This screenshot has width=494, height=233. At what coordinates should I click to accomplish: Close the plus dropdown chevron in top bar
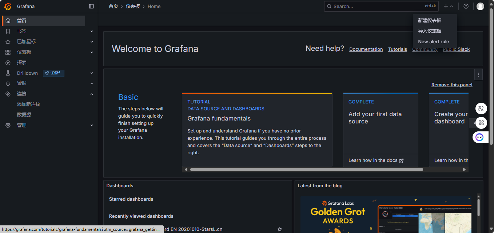tap(451, 6)
